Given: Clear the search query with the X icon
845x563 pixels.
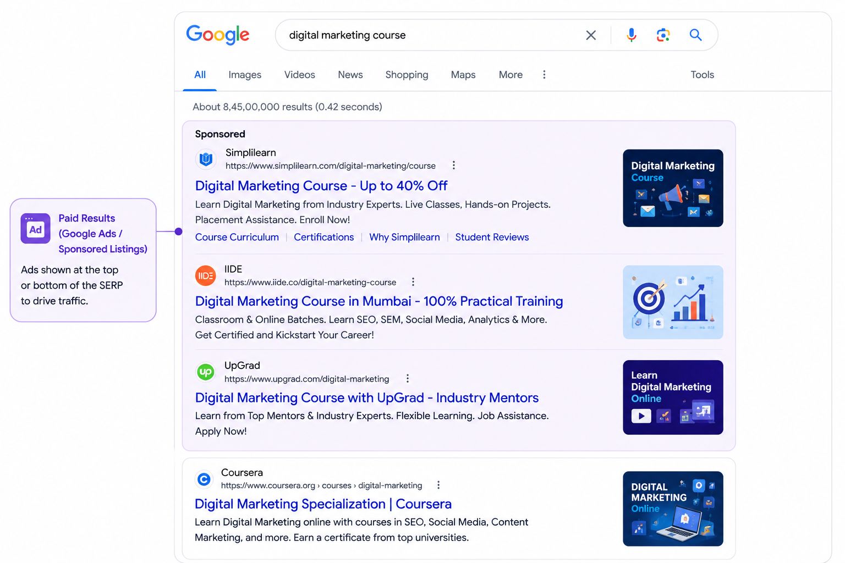Looking at the screenshot, I should click(x=591, y=35).
